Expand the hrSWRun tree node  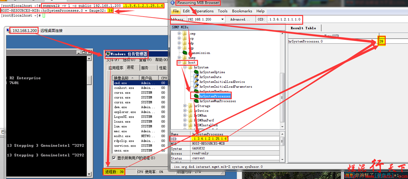185,116
